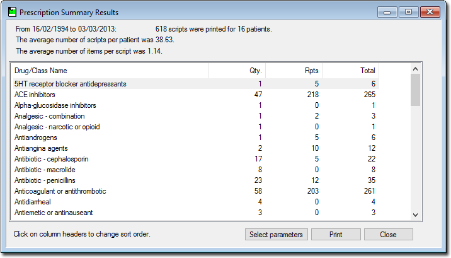Screen dimensions: 451x258
Task: Click the scroll up arrow in list
Action: click(x=415, y=69)
